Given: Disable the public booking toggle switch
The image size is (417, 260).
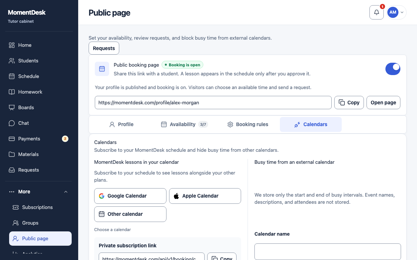Looking at the screenshot, I should click(x=393, y=69).
